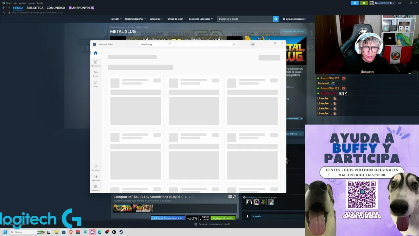Click the Steam store URL address text

pyautogui.click(x=37, y=12)
